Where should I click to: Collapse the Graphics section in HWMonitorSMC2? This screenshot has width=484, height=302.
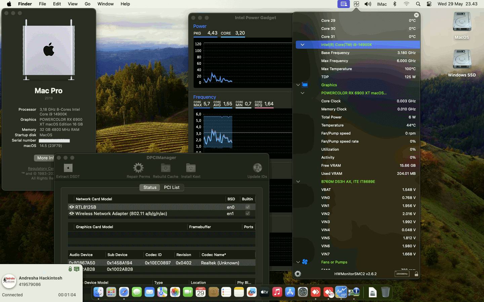298,85
